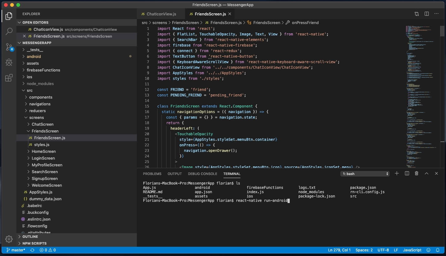The height and width of the screenshot is (256, 446).
Task: Split the terminal pane
Action: [x=407, y=173]
